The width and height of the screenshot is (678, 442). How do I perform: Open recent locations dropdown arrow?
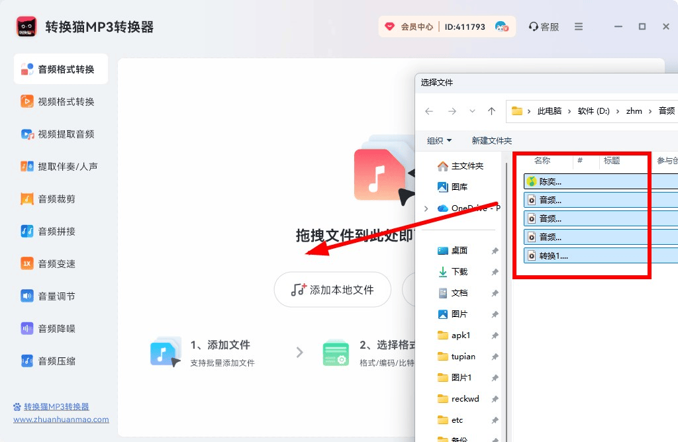pos(472,111)
